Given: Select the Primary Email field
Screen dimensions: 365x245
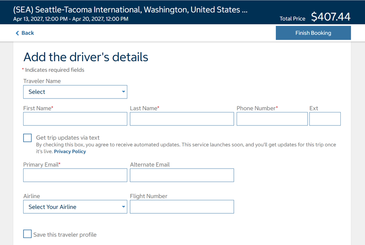Looking at the screenshot, I should click(75, 175).
